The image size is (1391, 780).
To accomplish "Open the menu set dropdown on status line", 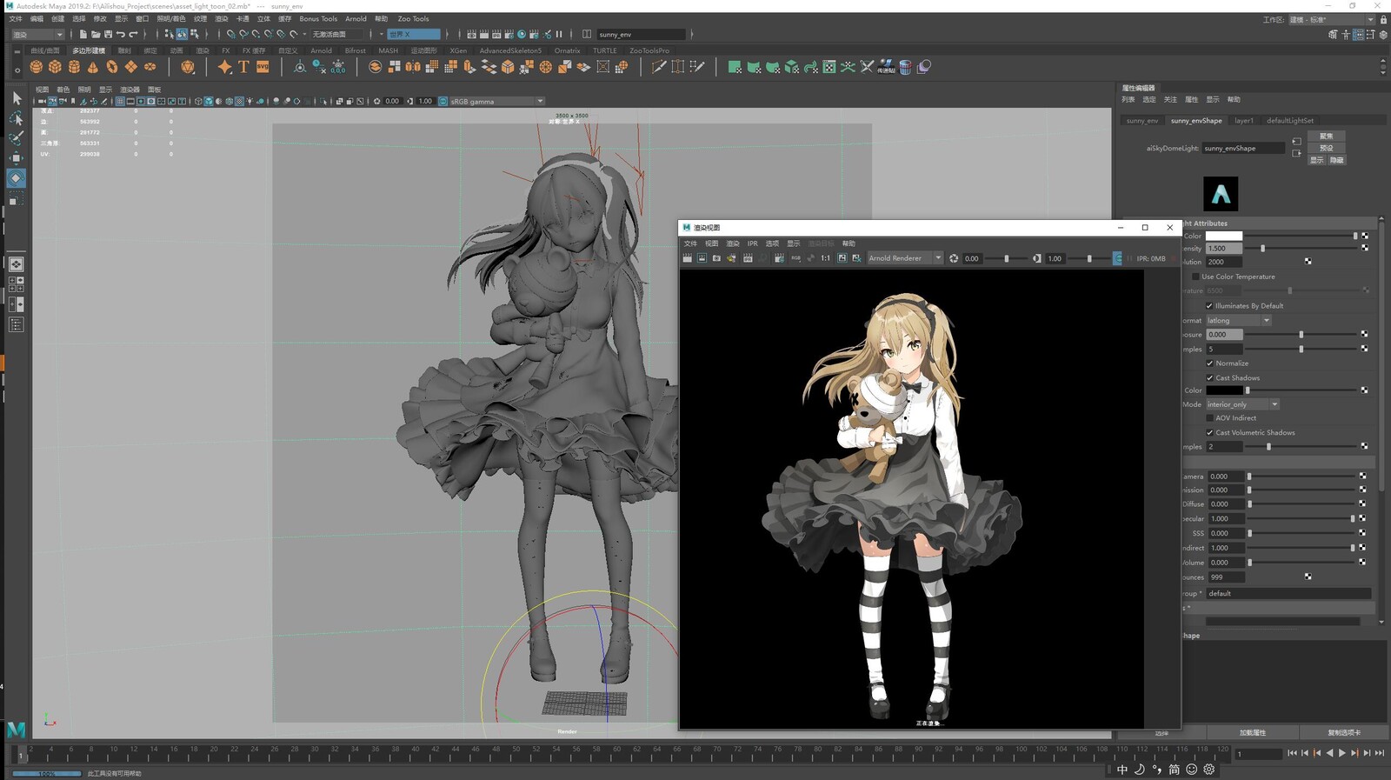I will 37,35.
